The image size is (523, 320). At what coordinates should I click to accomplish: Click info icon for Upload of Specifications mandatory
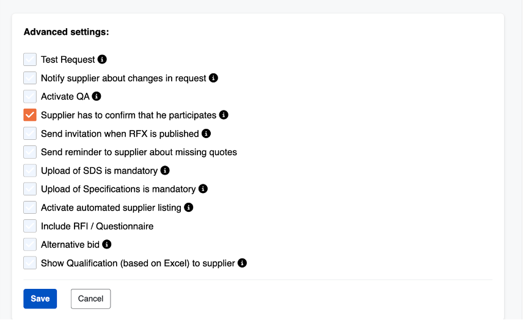[203, 189]
